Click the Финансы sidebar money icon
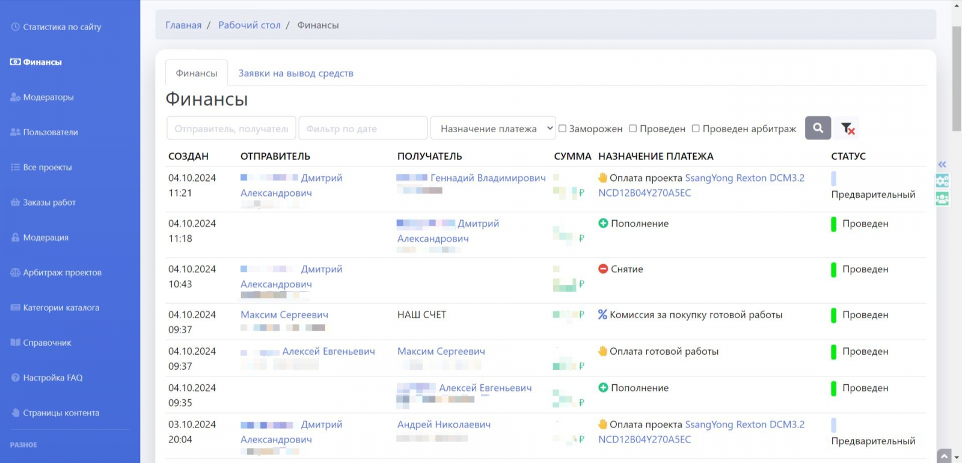This screenshot has width=962, height=463. [x=16, y=62]
